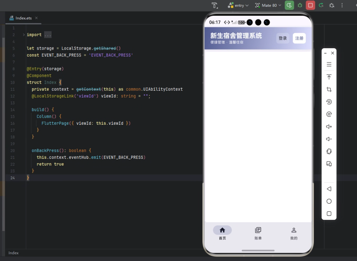Decrease emulator volume

pos(329,139)
